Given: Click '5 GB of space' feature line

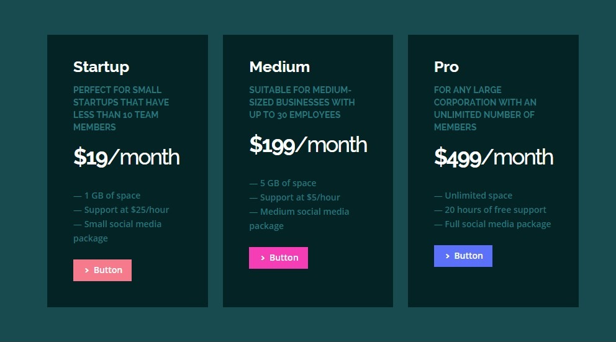Looking at the screenshot, I should [x=283, y=183].
